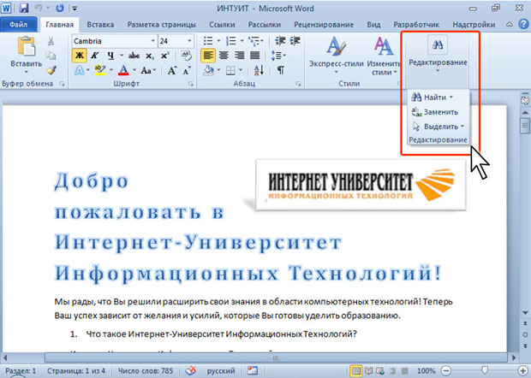The width and height of the screenshot is (531, 378).
Task: Click Найти (Find) button
Action: [429, 97]
